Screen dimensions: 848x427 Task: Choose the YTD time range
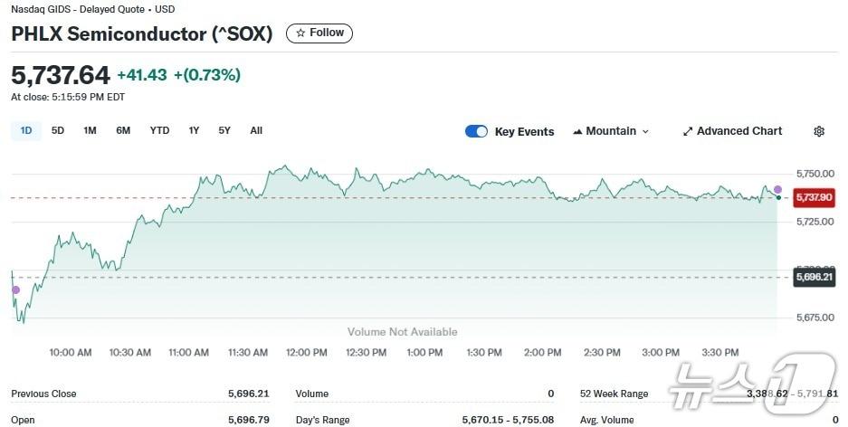[x=159, y=130]
